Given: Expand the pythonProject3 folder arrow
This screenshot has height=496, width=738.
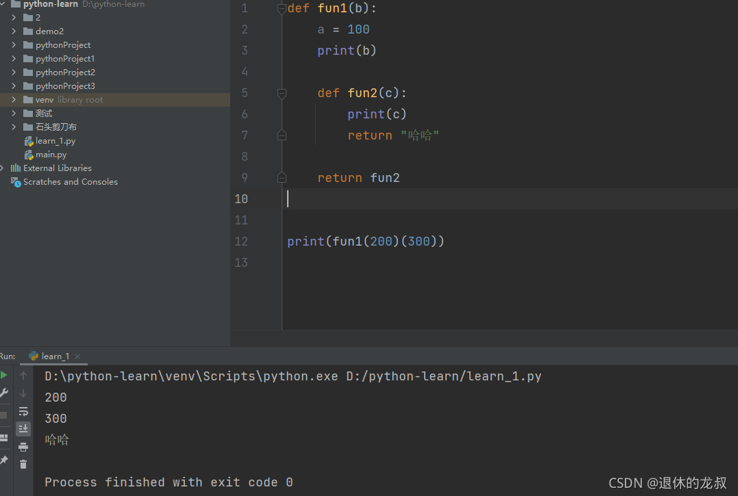Looking at the screenshot, I should 14,86.
